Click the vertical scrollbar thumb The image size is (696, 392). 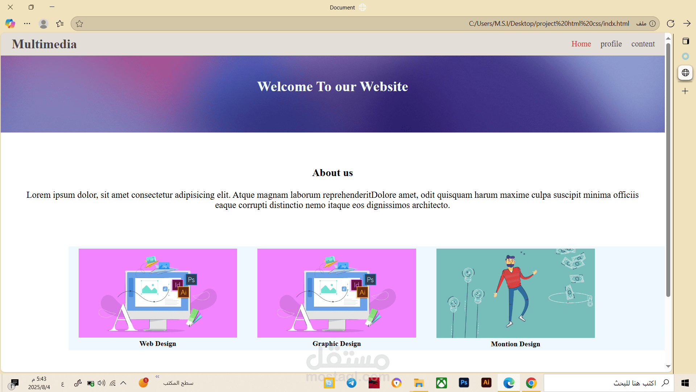coord(668,170)
